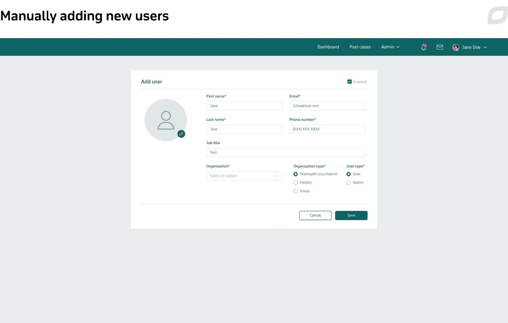Click the user avatar placeholder image
The image size is (508, 323).
tap(166, 120)
